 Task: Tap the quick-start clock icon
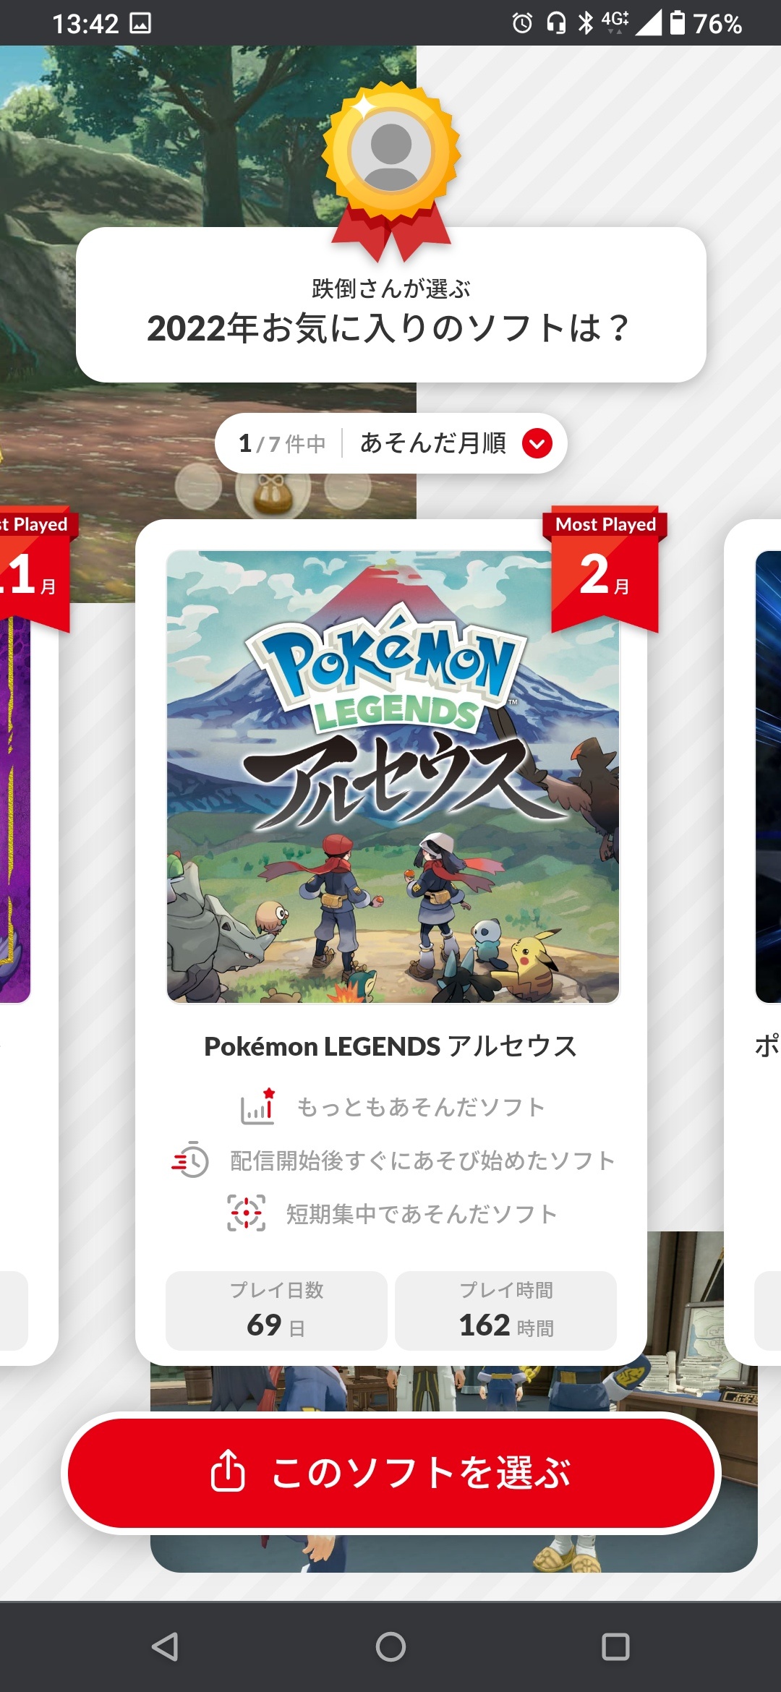[x=190, y=1160]
